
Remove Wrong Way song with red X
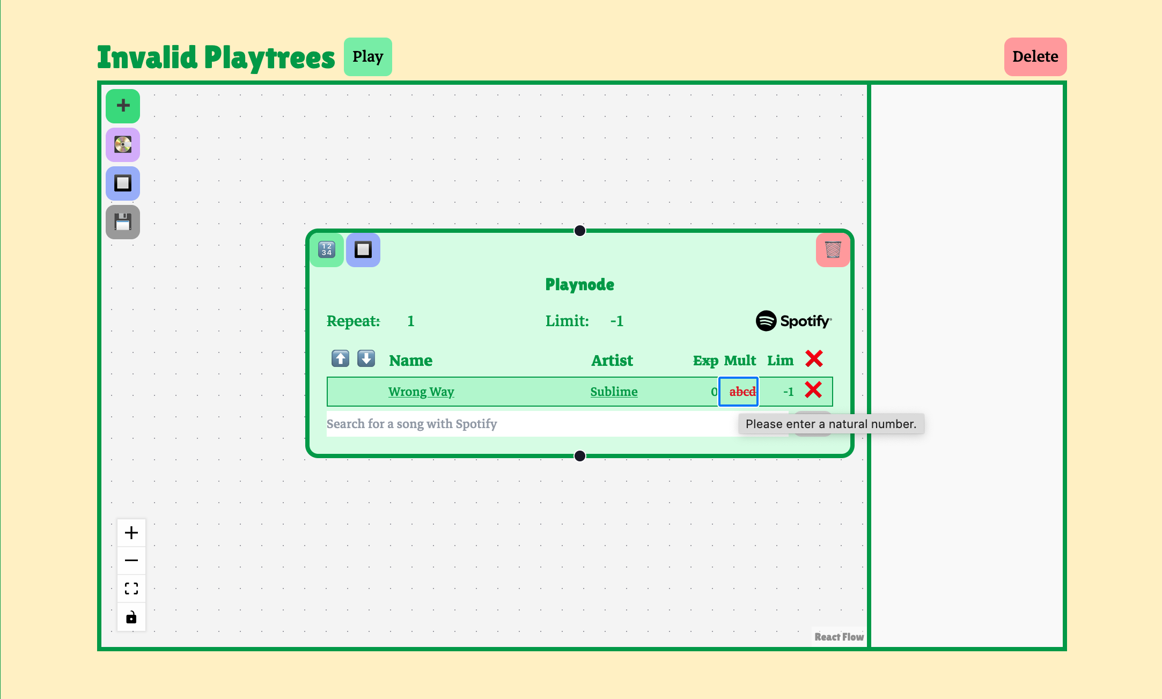coord(813,390)
